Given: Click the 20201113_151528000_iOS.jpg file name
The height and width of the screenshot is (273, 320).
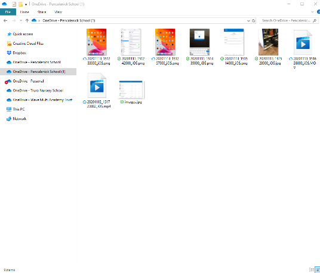Looking at the screenshot, I should coord(270,61).
